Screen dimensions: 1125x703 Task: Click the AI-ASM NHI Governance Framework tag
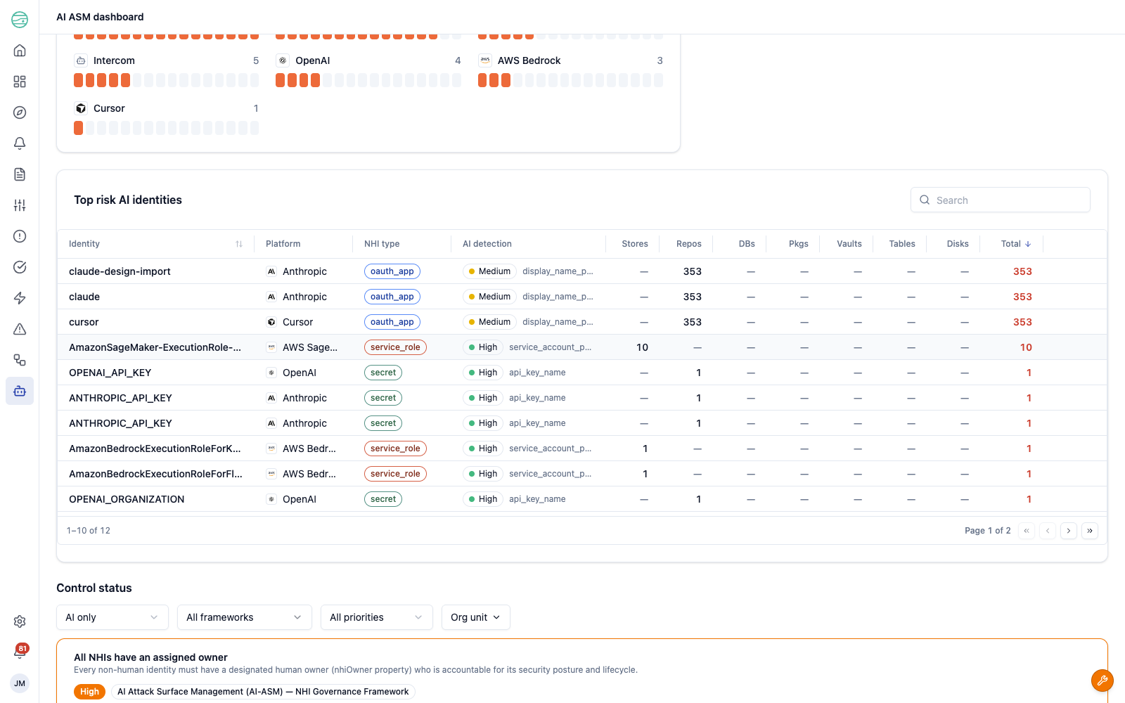coord(263,692)
